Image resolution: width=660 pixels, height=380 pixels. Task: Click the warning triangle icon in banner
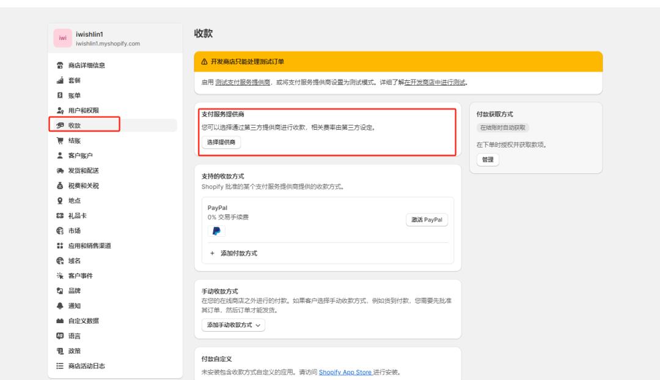click(204, 62)
